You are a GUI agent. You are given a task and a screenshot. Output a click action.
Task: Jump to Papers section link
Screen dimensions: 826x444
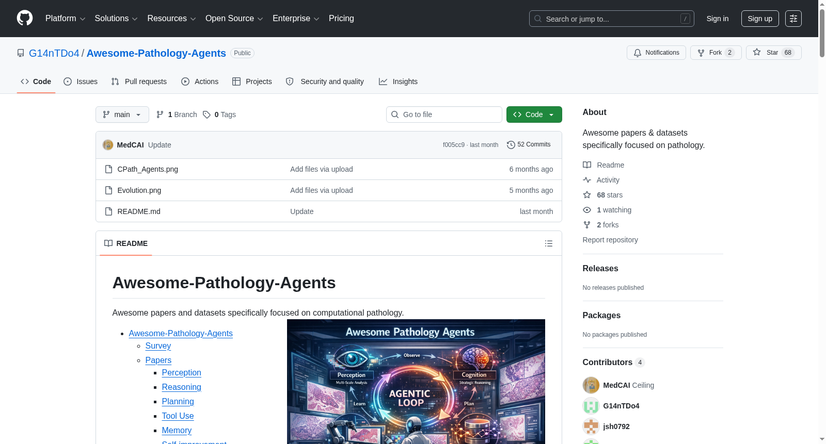158,360
